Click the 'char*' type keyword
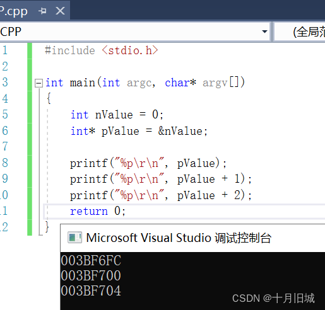 [180, 83]
